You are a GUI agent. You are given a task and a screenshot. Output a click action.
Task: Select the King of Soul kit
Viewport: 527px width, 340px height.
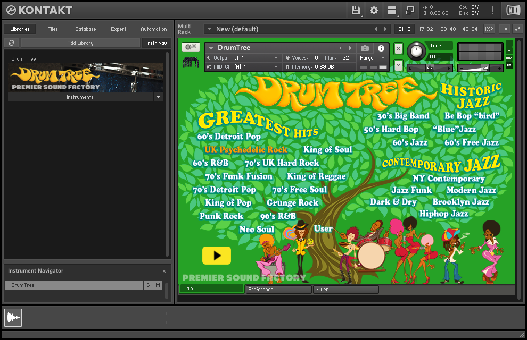(328, 149)
